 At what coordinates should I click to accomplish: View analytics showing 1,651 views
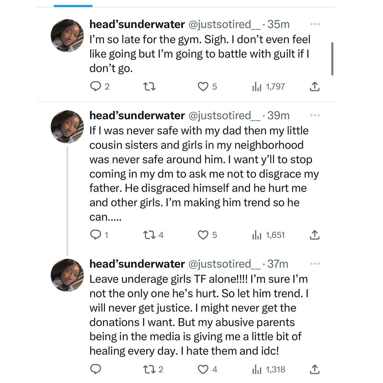(x=268, y=235)
